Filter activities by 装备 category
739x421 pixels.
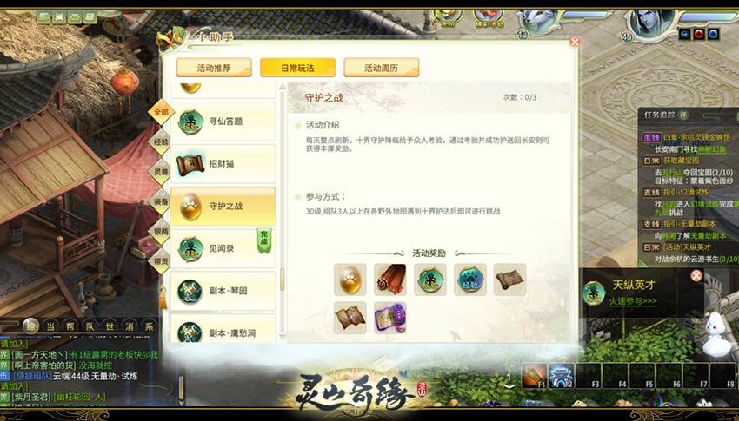point(161,201)
